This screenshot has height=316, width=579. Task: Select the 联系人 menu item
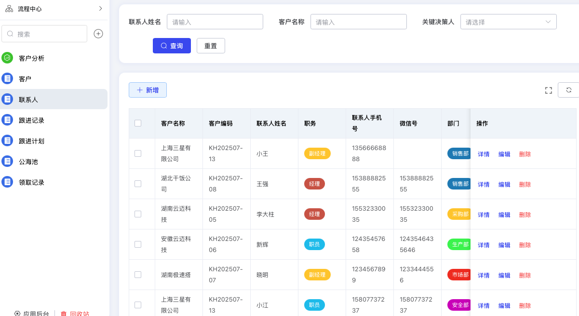pos(54,100)
